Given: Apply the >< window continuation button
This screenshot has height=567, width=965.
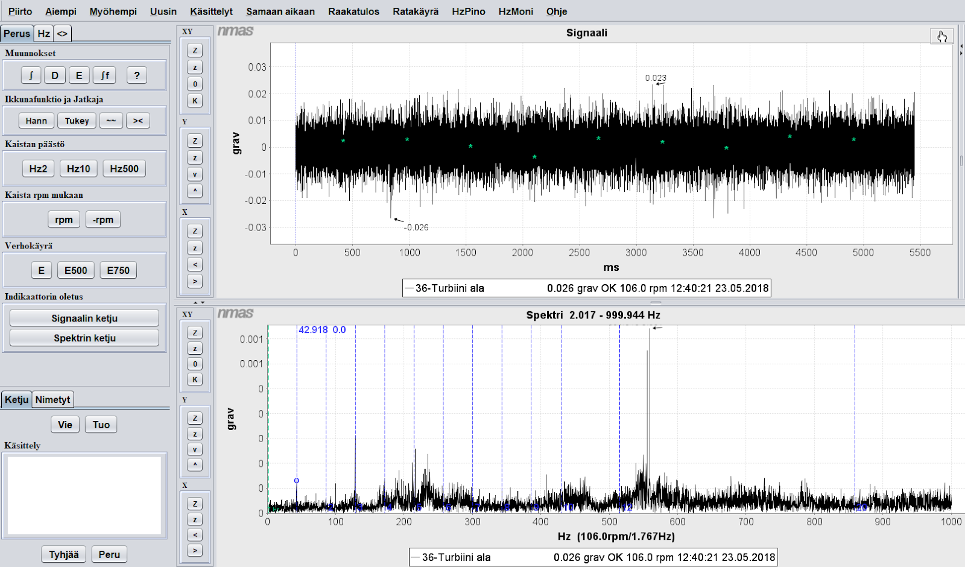Looking at the screenshot, I should point(138,121).
